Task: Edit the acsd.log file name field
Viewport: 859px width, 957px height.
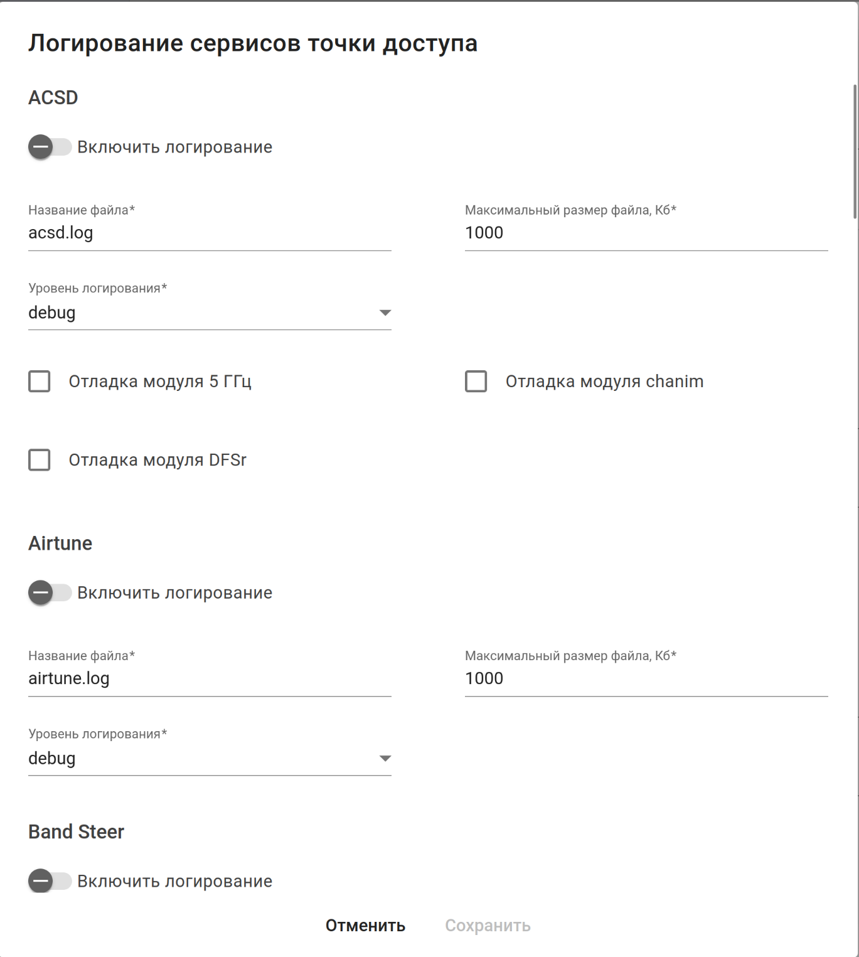Action: pyautogui.click(x=210, y=233)
